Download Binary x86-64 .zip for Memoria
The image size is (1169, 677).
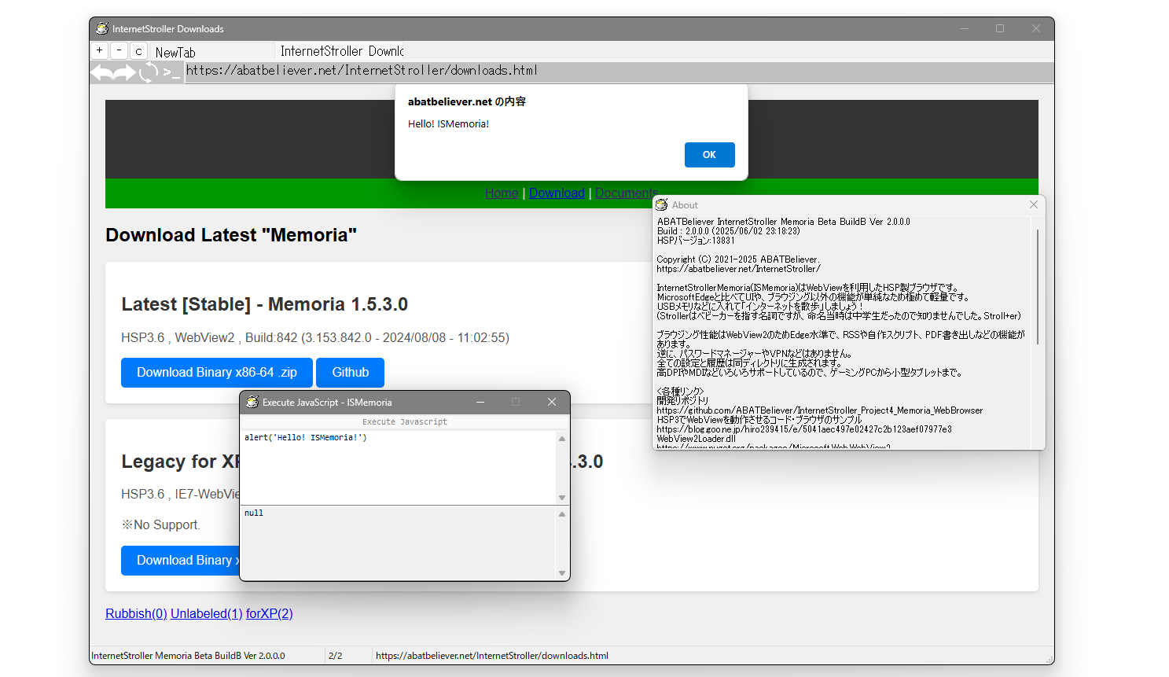pos(217,373)
